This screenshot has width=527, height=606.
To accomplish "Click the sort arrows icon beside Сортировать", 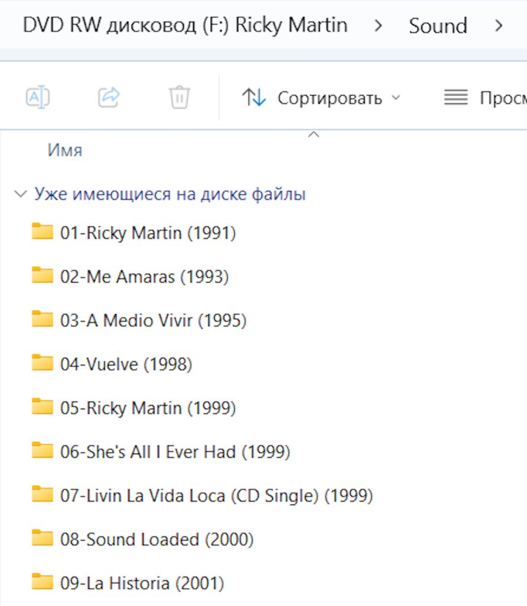I will tap(254, 97).
